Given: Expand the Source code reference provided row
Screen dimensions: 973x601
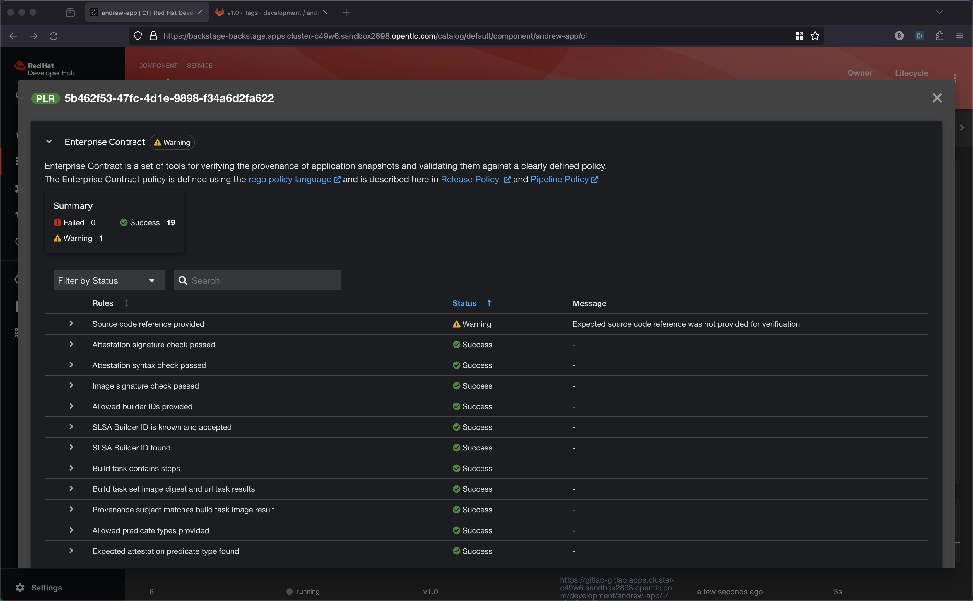Looking at the screenshot, I should pyautogui.click(x=71, y=324).
